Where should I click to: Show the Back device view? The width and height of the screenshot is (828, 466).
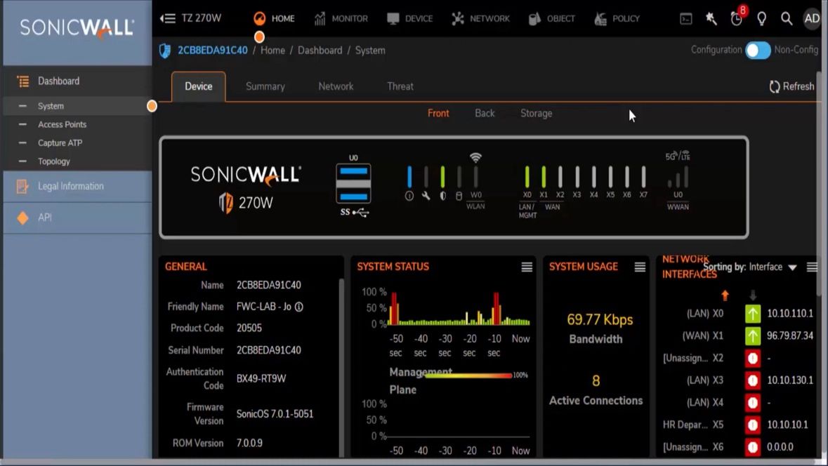click(485, 114)
